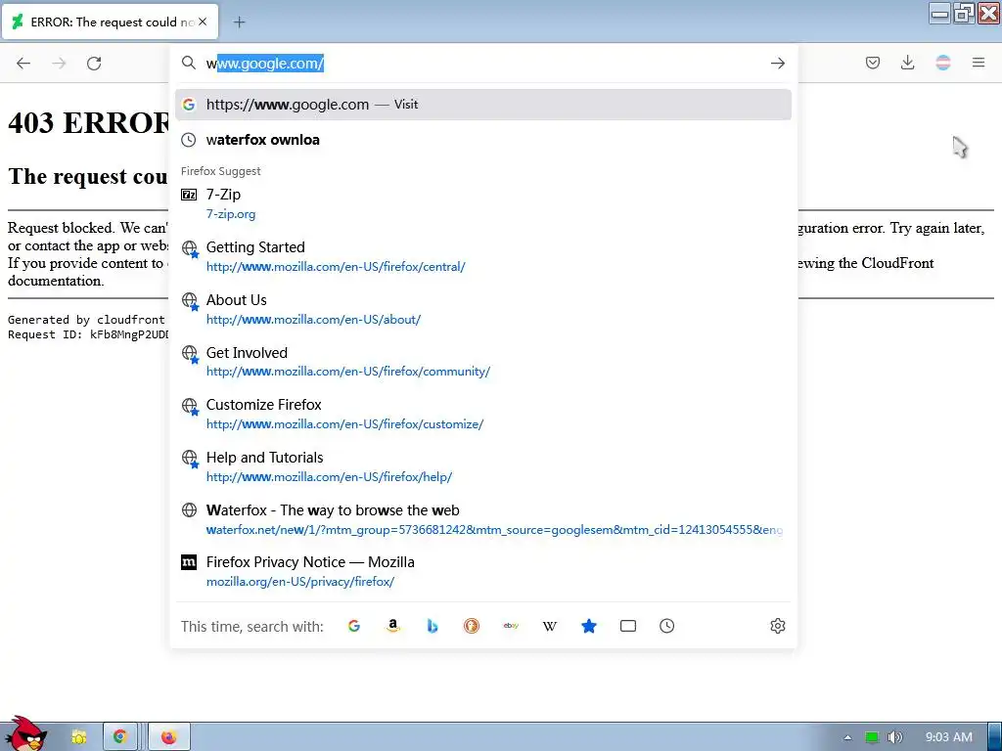Click the Angry Birds start button
Image resolution: width=1002 pixels, height=751 pixels.
[25, 734]
